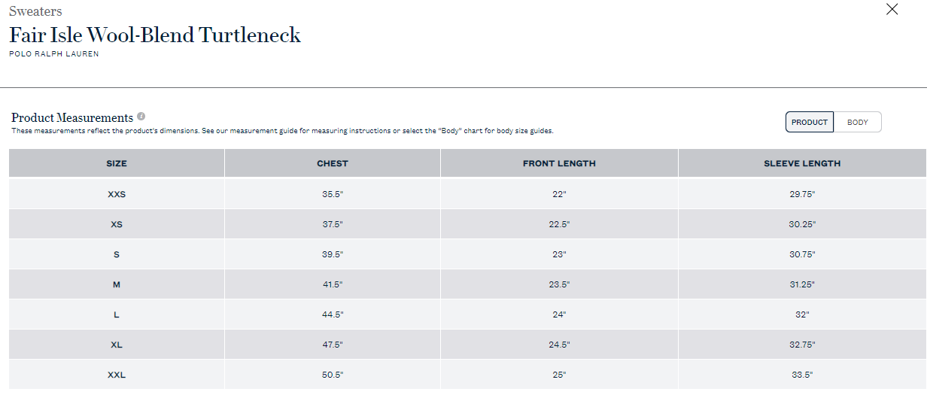Image resolution: width=927 pixels, height=398 pixels.
Task: Select the PRODUCT measurements toggle
Action: (x=810, y=122)
